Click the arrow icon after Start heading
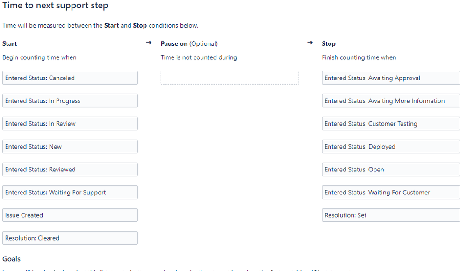Viewport: 467px width, 271px height. [x=149, y=43]
